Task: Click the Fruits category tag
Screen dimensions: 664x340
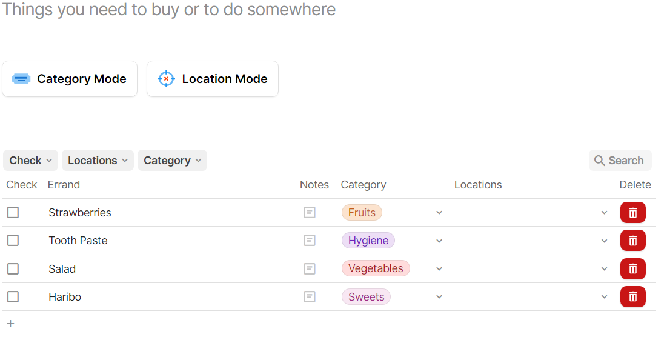Action: (362, 213)
